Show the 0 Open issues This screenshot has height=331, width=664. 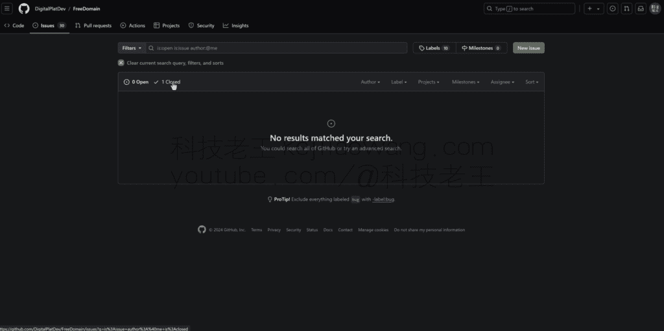point(136,82)
